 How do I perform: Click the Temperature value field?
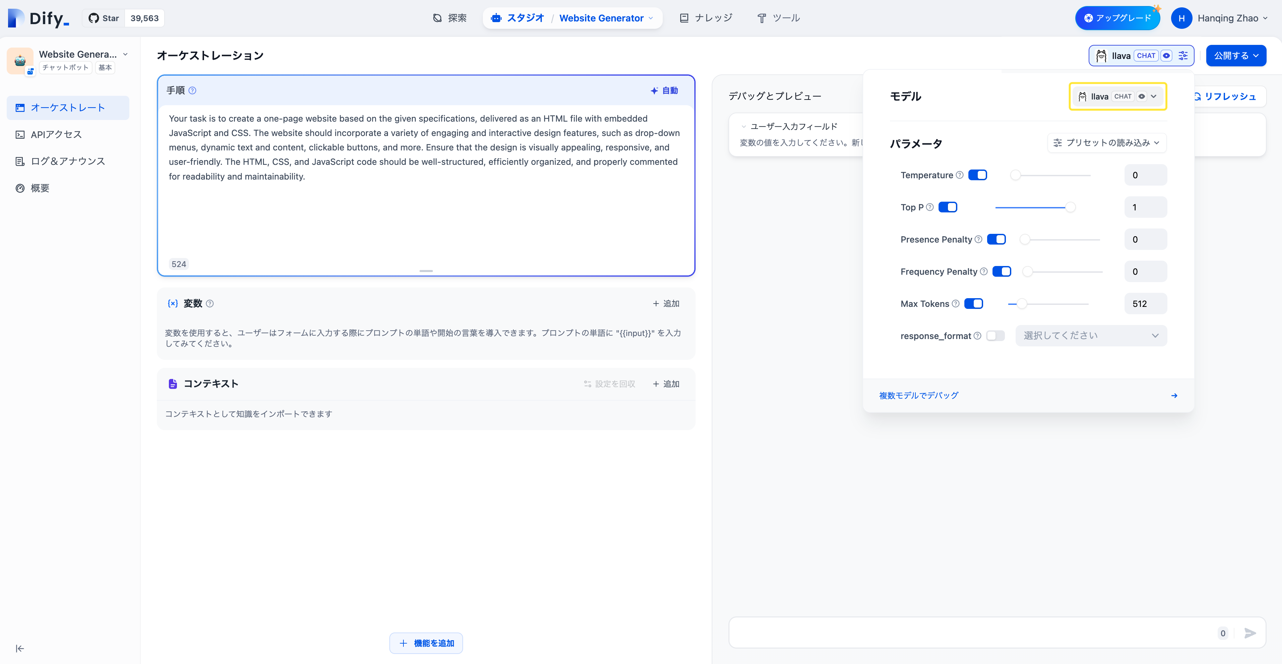click(1145, 175)
